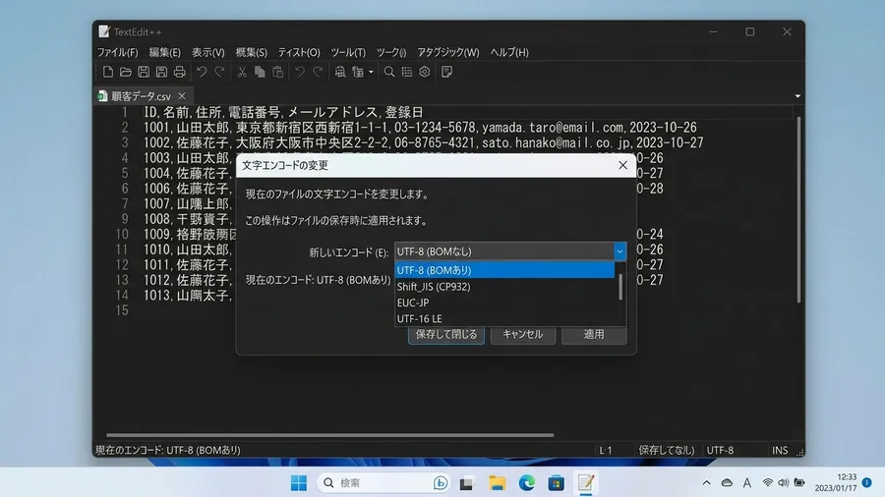The width and height of the screenshot is (885, 497).
Task: Close the 文字エンコードの変更 dialog
Action: click(622, 165)
